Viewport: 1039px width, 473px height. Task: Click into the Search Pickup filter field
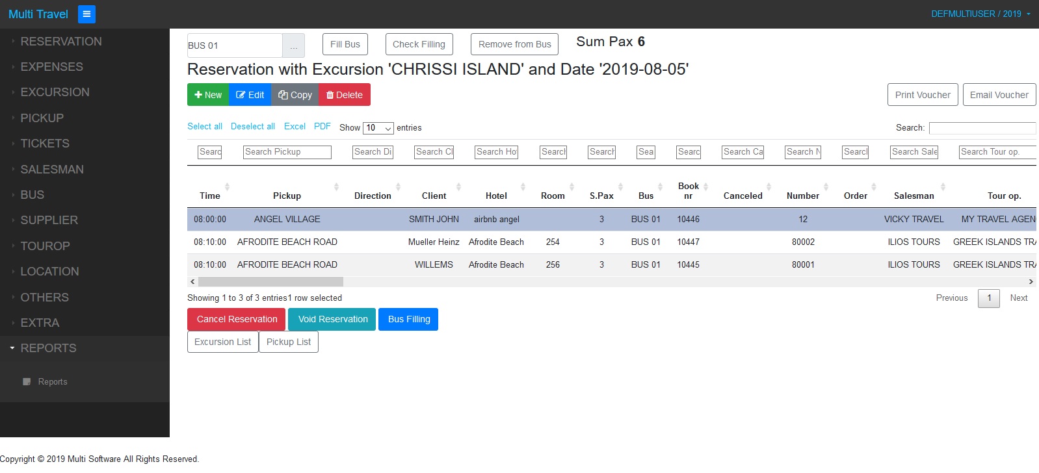pyautogui.click(x=287, y=152)
